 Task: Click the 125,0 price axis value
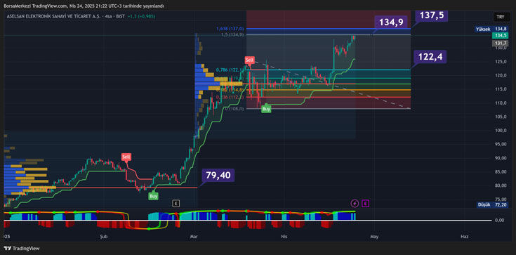[x=500, y=62]
